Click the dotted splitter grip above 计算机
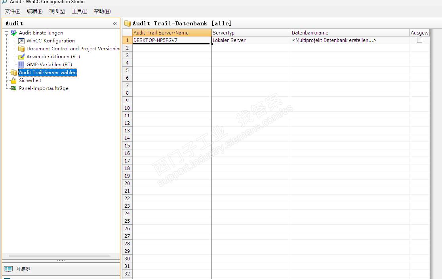 pos(61,261)
